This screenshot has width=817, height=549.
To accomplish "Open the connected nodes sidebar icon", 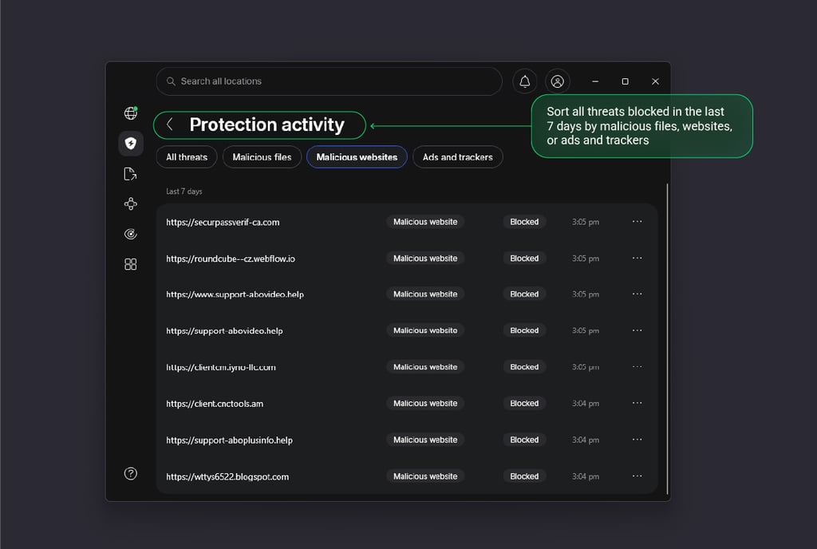I will pyautogui.click(x=131, y=203).
